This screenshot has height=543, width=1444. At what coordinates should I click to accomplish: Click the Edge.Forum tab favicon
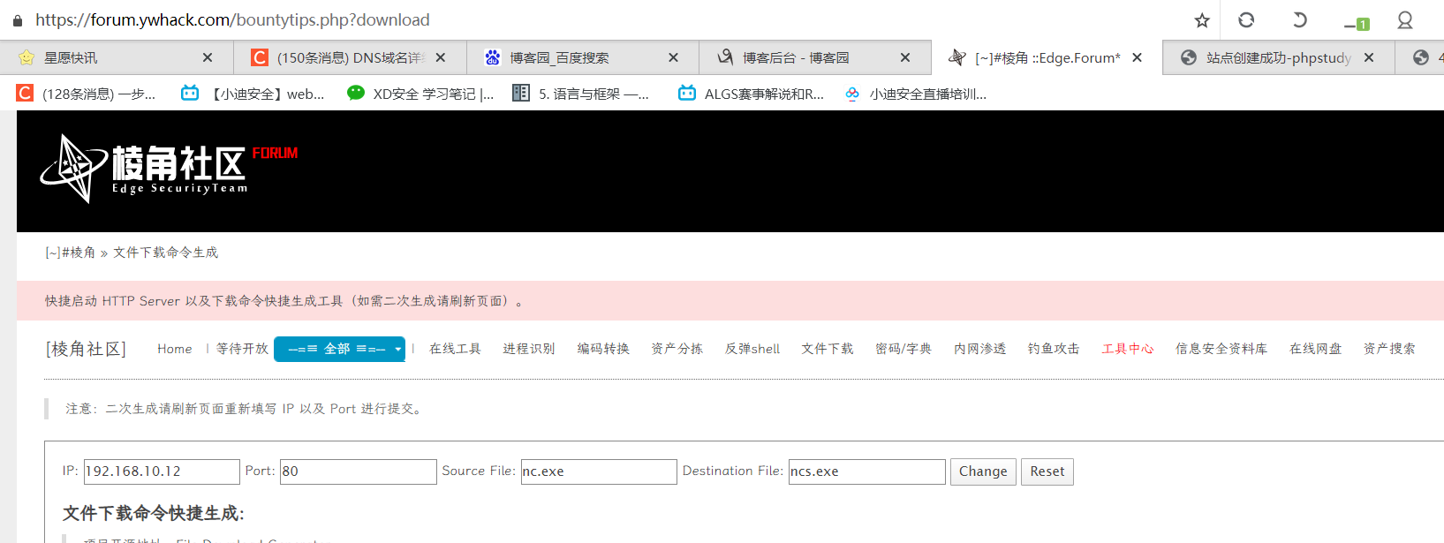957,57
